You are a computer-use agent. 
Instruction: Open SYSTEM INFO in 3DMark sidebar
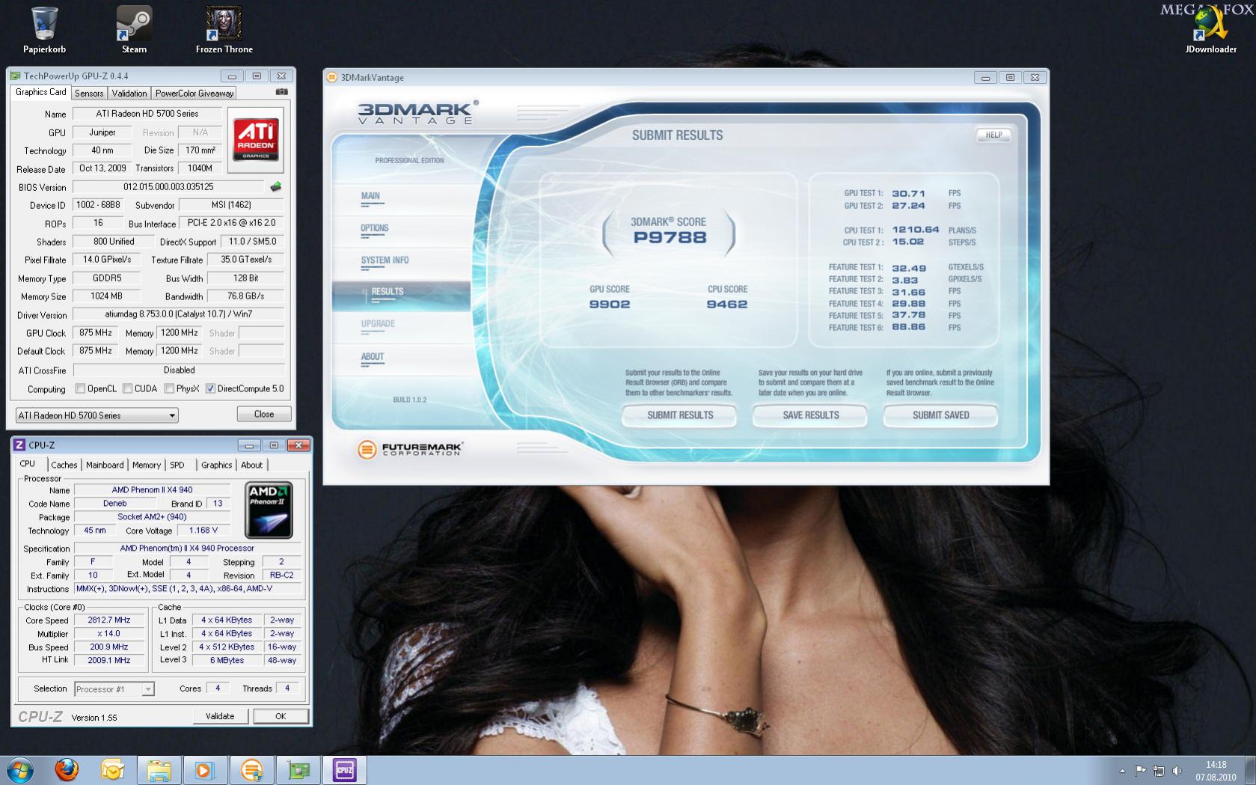point(385,260)
